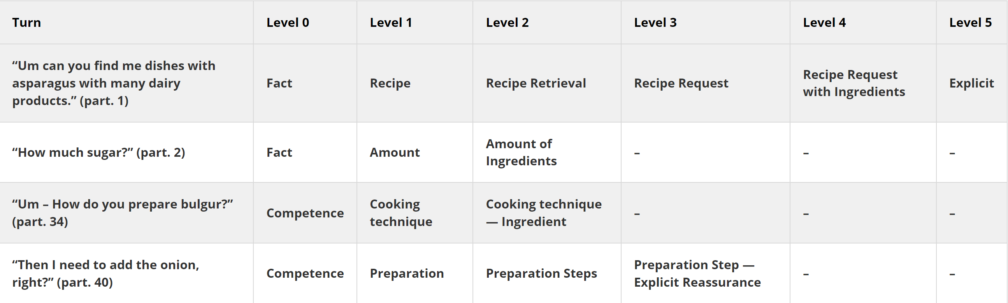Select the "Level 1" header cell
1008x303 pixels.
point(391,23)
